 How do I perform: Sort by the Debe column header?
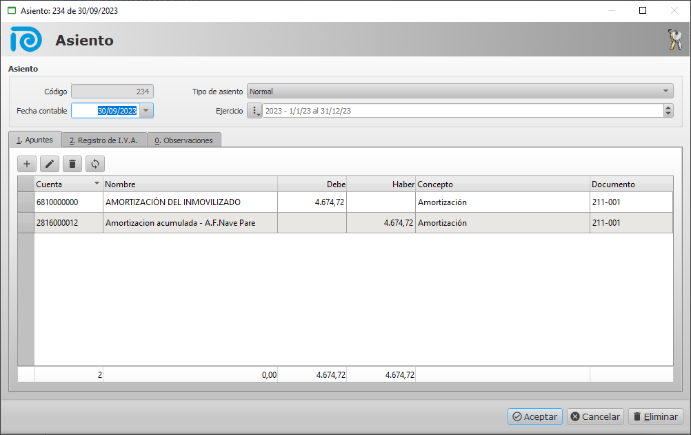coord(312,184)
